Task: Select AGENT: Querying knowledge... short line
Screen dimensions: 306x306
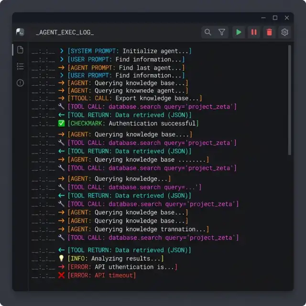Action: pyautogui.click(x=119, y=179)
